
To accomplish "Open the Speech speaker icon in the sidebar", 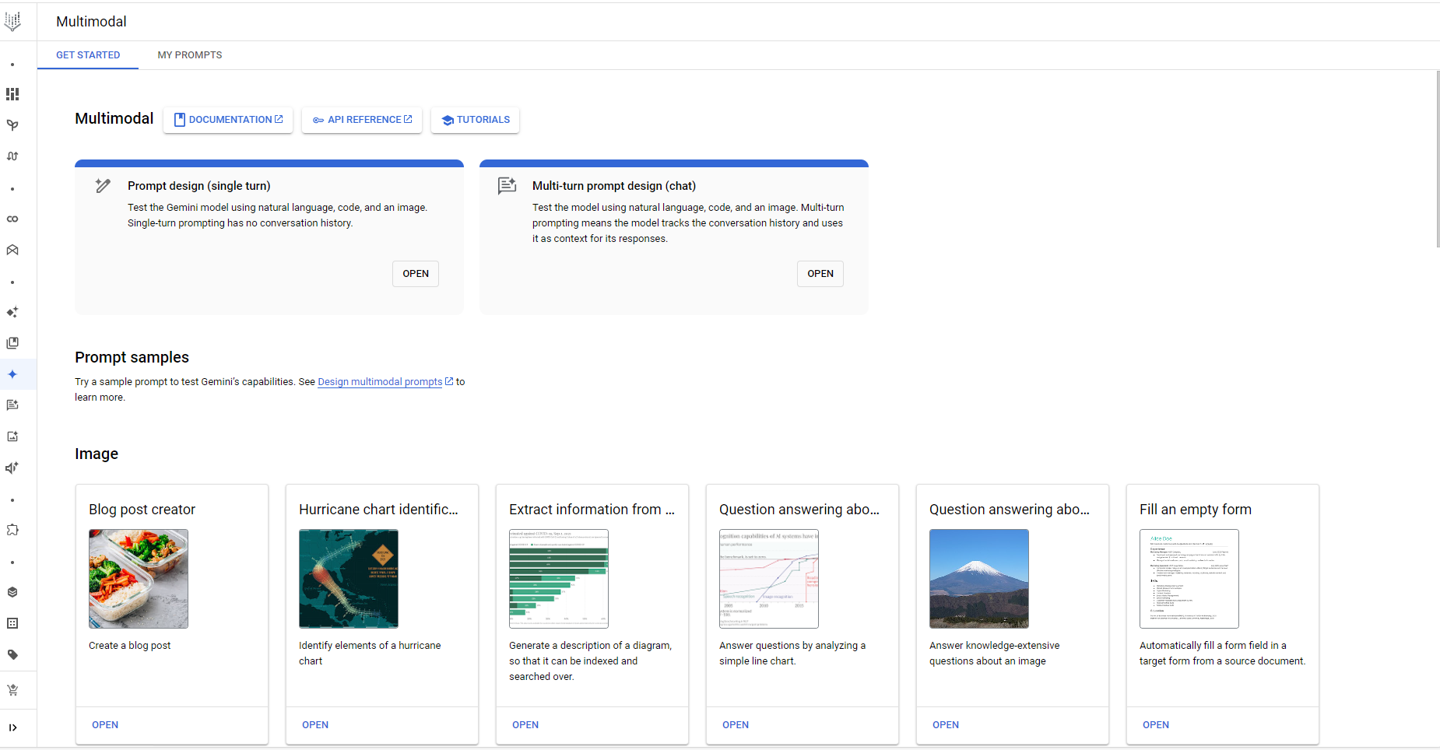I will [x=12, y=468].
